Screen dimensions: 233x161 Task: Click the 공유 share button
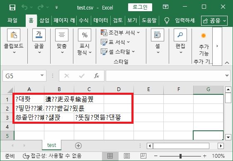(214, 21)
